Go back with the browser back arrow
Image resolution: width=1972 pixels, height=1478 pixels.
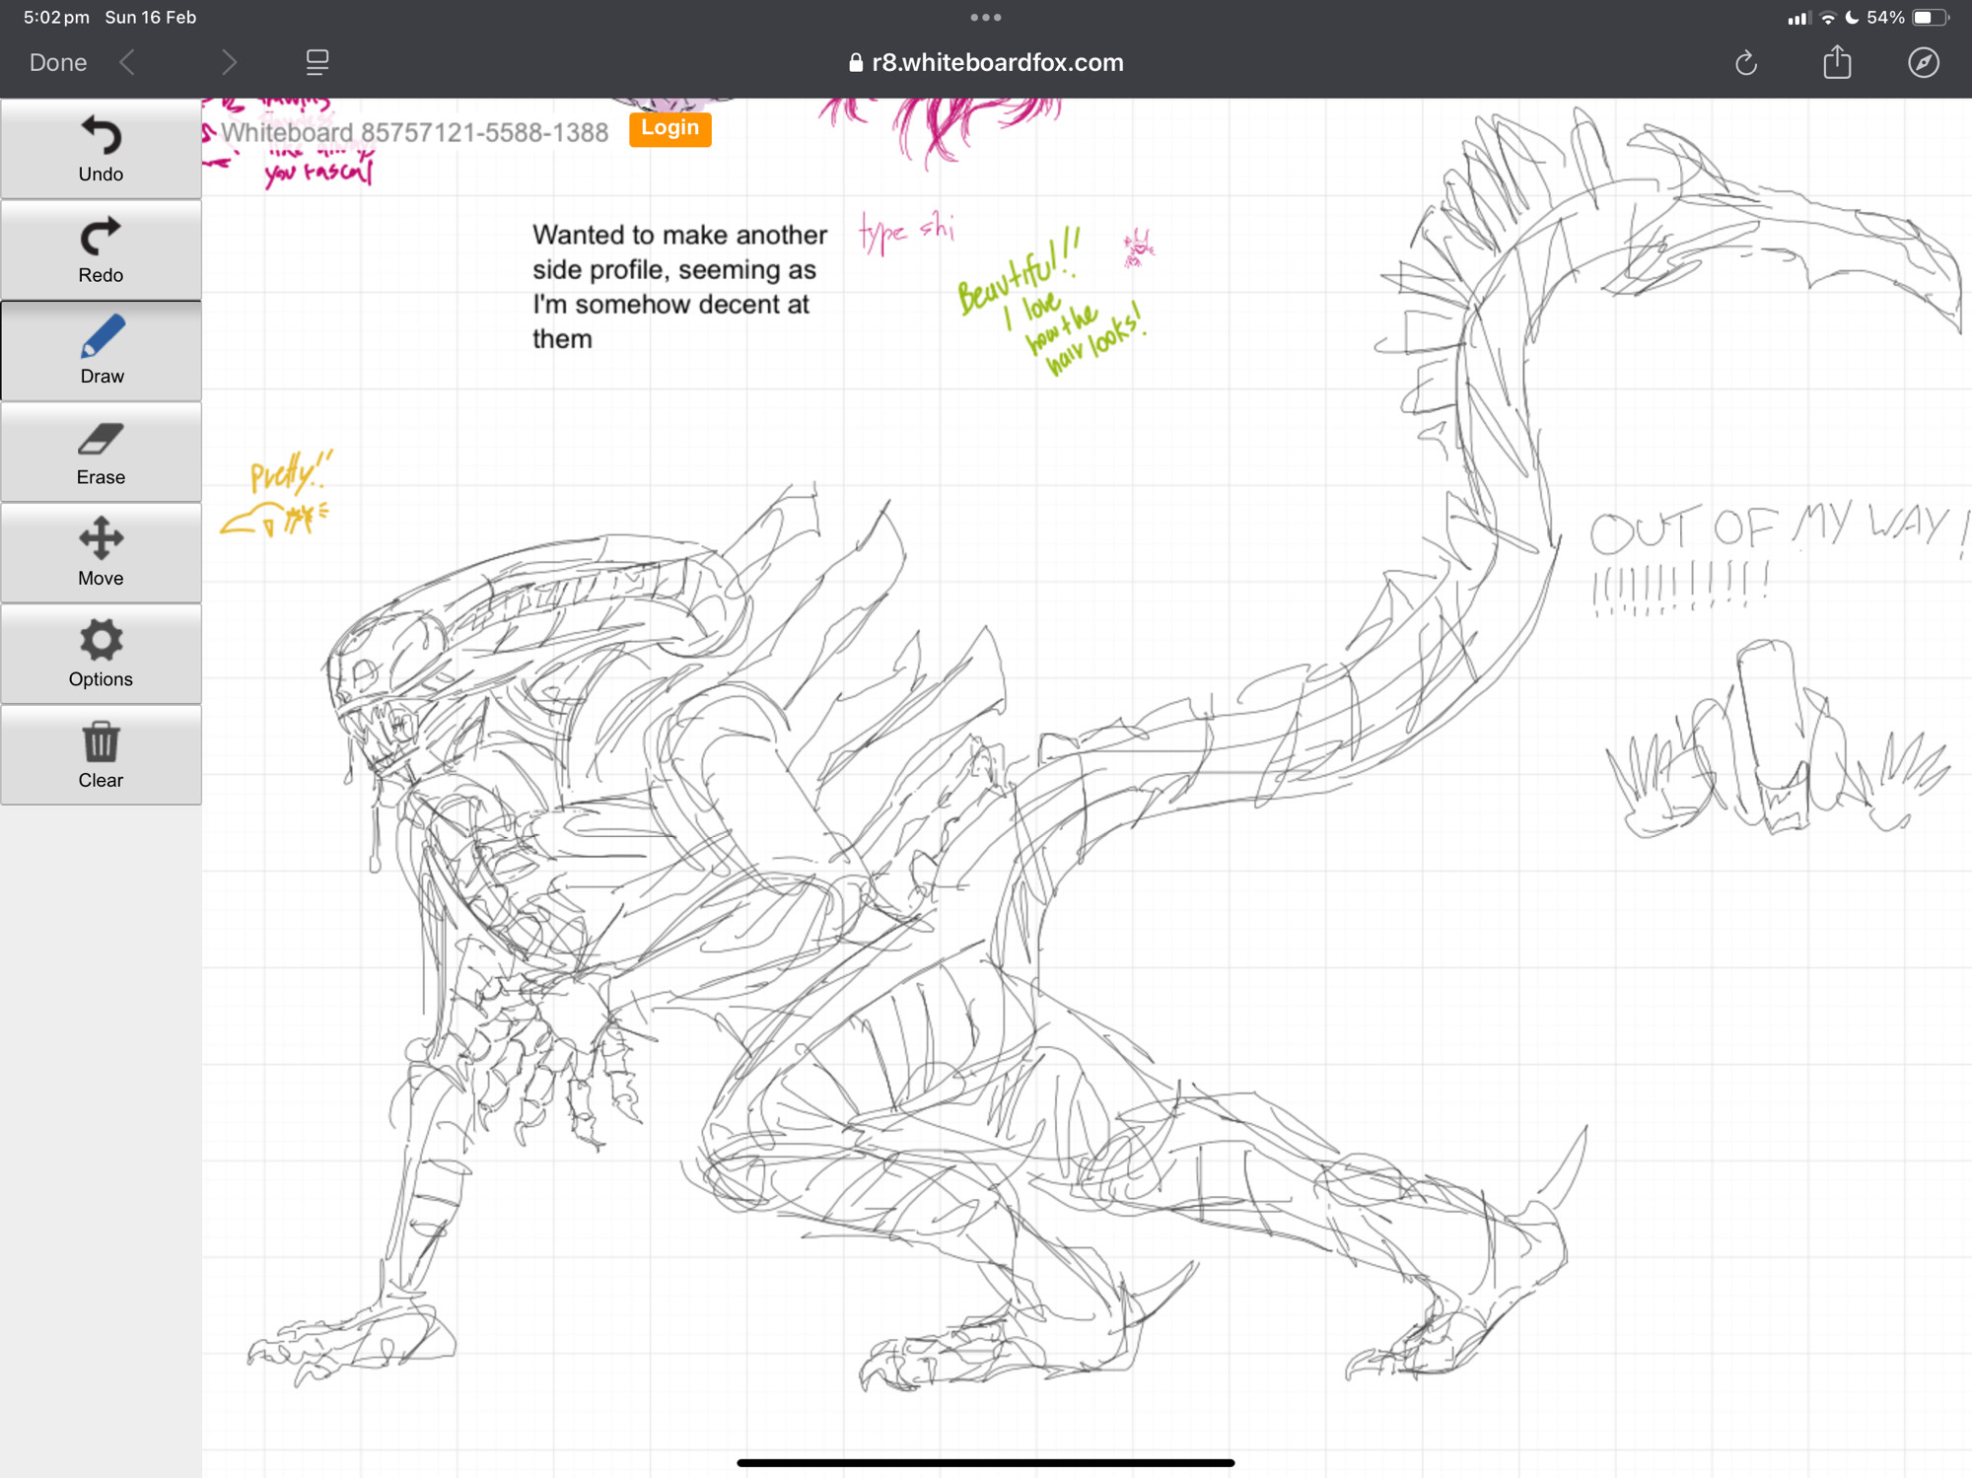click(128, 63)
